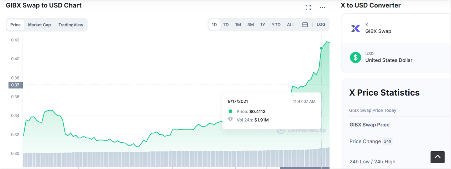This screenshot has width=451, height=169.
Task: Select the ALL time range
Action: point(291,25)
